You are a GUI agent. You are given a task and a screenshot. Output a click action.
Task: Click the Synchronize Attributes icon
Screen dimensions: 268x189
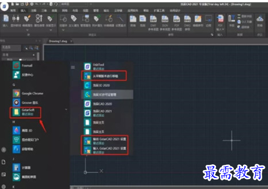pyautogui.click(x=97, y=18)
